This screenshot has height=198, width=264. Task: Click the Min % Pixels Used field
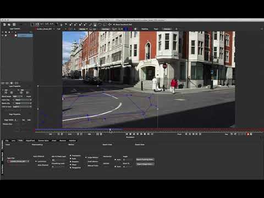coord(58,160)
